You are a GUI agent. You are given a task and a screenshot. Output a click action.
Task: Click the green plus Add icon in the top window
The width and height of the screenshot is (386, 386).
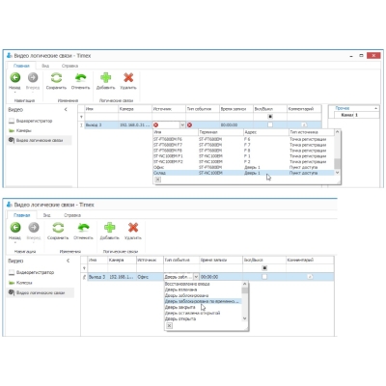[x=105, y=77]
